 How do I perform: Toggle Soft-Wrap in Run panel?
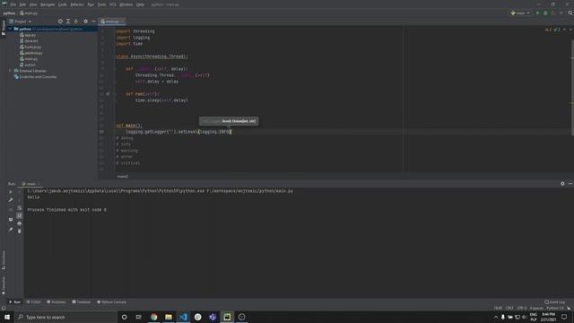[20, 207]
